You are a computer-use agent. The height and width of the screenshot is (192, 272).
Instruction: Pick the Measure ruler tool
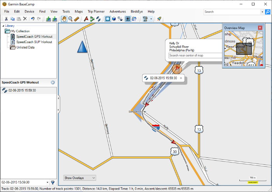(77, 19)
